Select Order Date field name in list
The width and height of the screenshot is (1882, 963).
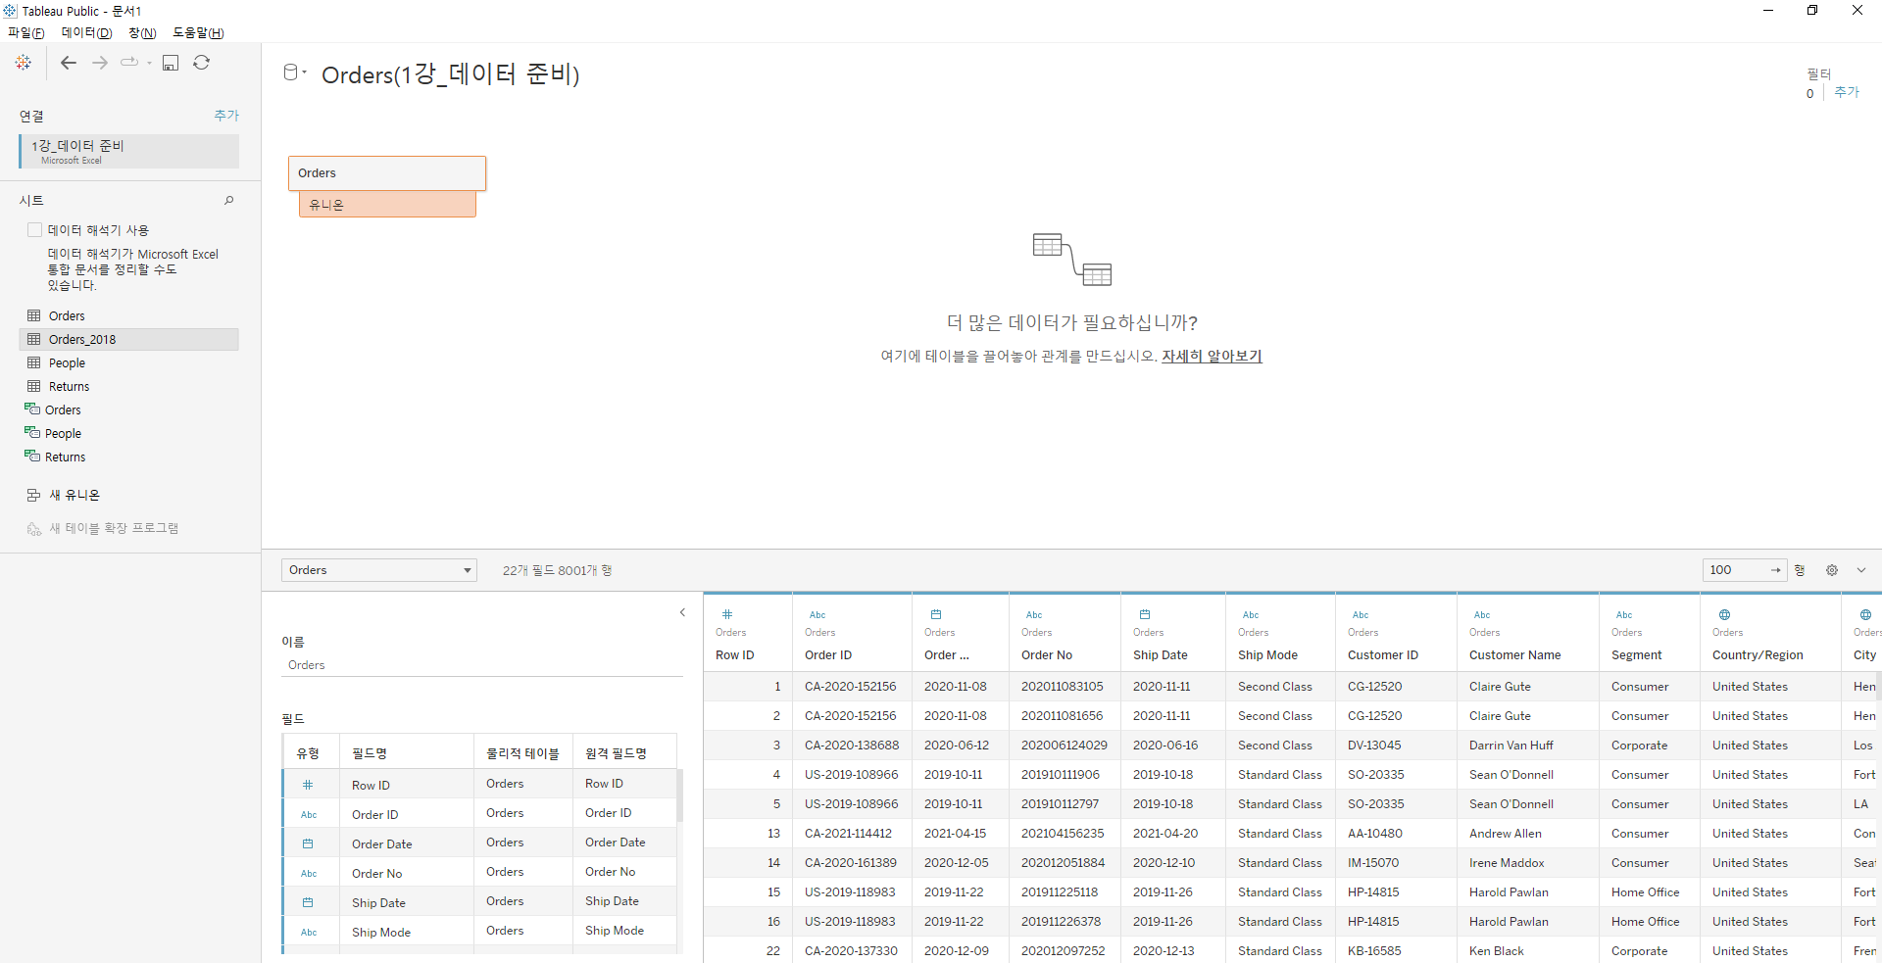pyautogui.click(x=381, y=844)
